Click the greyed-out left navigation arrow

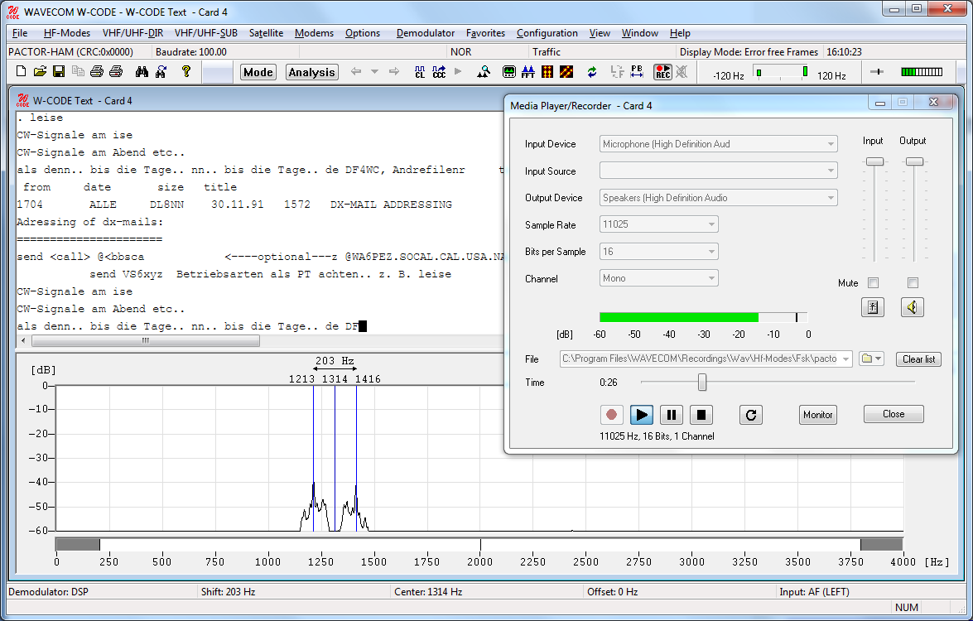[x=356, y=72]
